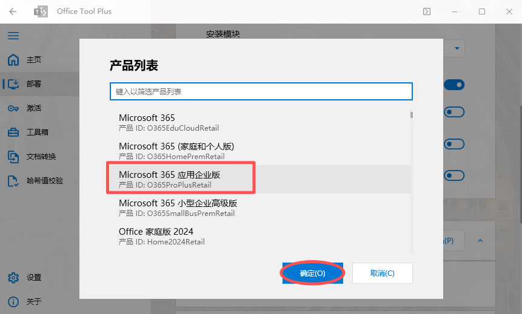Open the dropdown arrow at top right
This screenshot has height=314, width=522.
pos(457,48)
